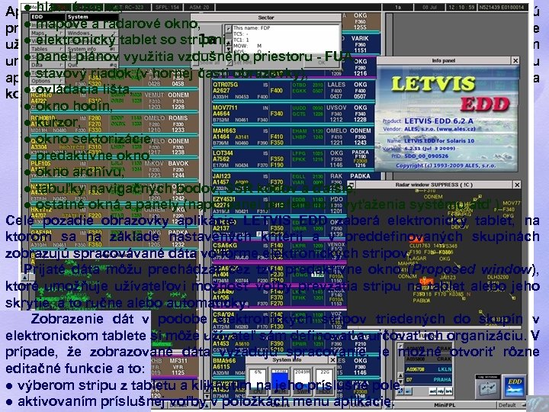Image resolution: width=549 pixels, height=412 pixels.
Task: Select the PRAHA row in MiniFPL list
Action: (x=429, y=379)
